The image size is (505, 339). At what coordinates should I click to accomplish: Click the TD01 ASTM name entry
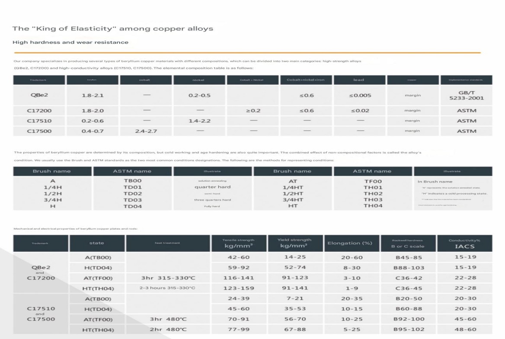pyautogui.click(x=132, y=187)
